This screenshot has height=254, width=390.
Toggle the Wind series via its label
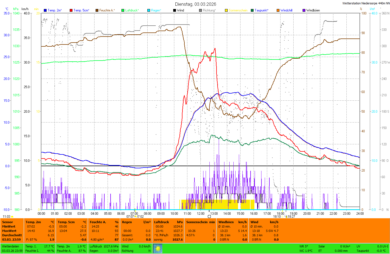pyautogui.click(x=180, y=10)
